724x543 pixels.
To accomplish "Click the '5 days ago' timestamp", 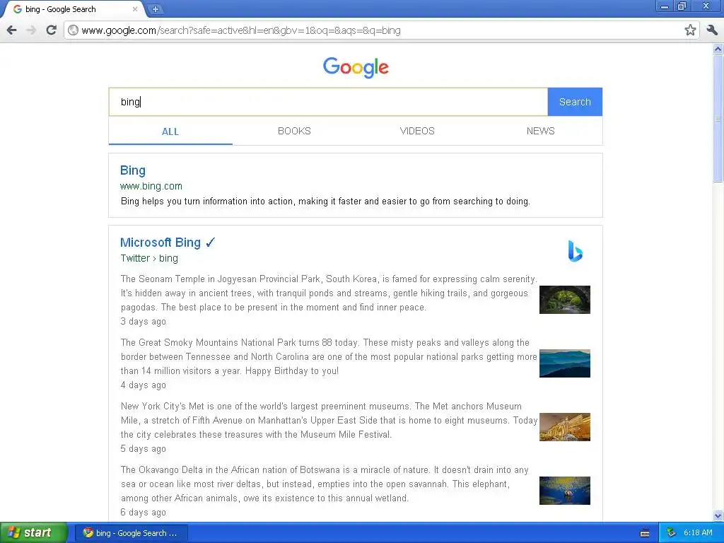I will [x=143, y=449].
